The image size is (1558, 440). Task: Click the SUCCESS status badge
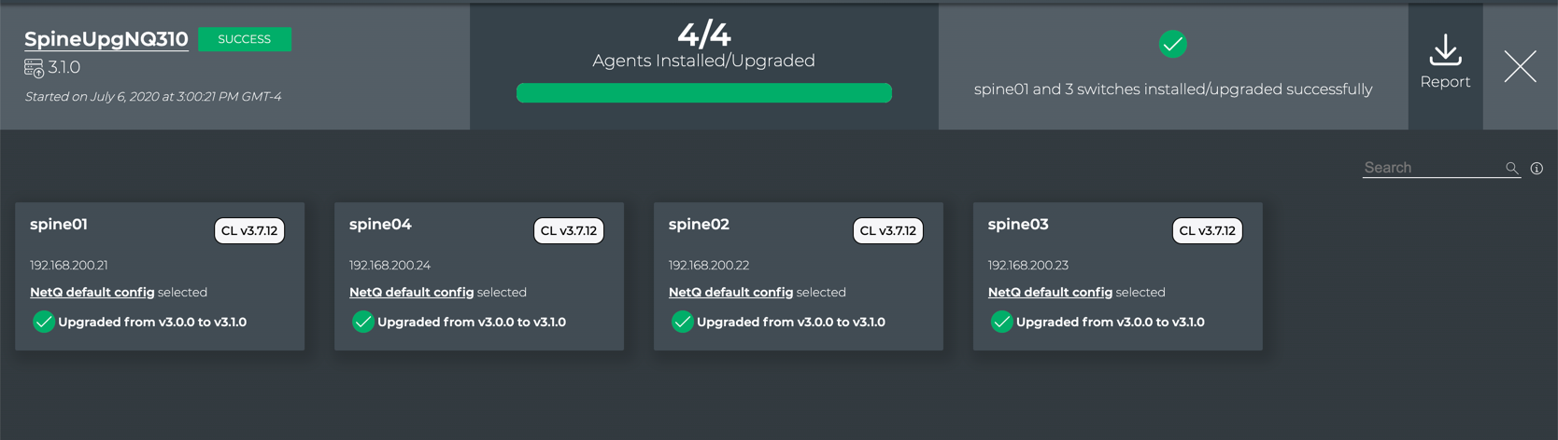pyautogui.click(x=244, y=39)
